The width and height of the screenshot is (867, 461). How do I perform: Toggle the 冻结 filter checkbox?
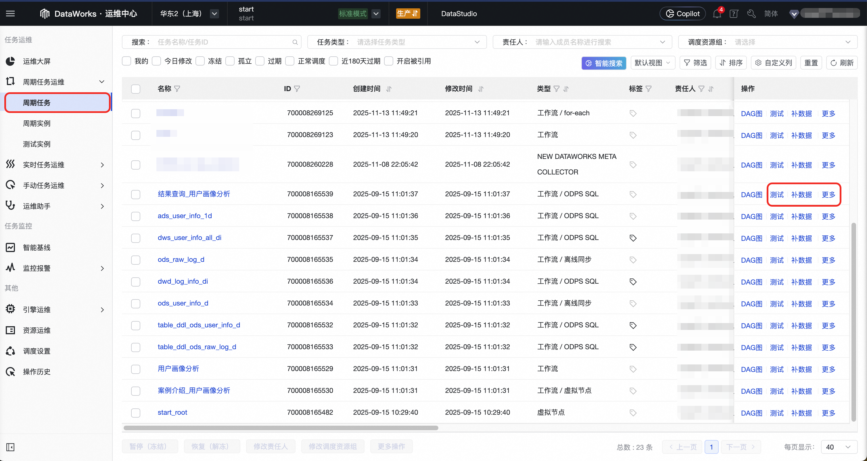coord(200,61)
